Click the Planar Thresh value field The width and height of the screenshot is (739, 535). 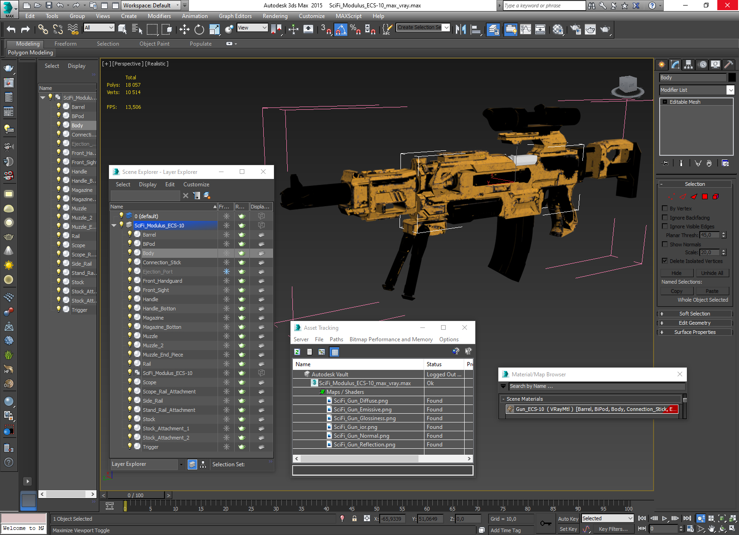(x=710, y=235)
